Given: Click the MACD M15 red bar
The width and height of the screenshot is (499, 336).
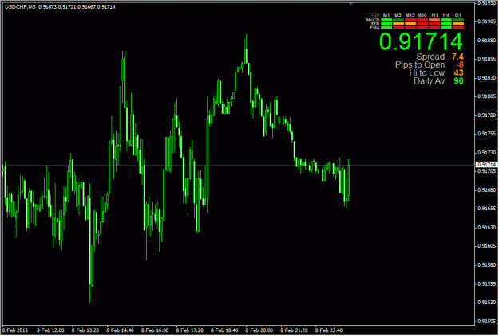Looking at the screenshot, I should tap(410, 20).
